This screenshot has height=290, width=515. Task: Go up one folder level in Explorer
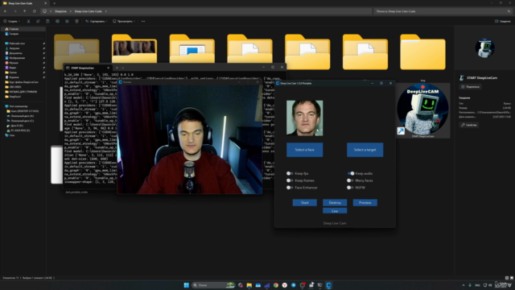25,11
